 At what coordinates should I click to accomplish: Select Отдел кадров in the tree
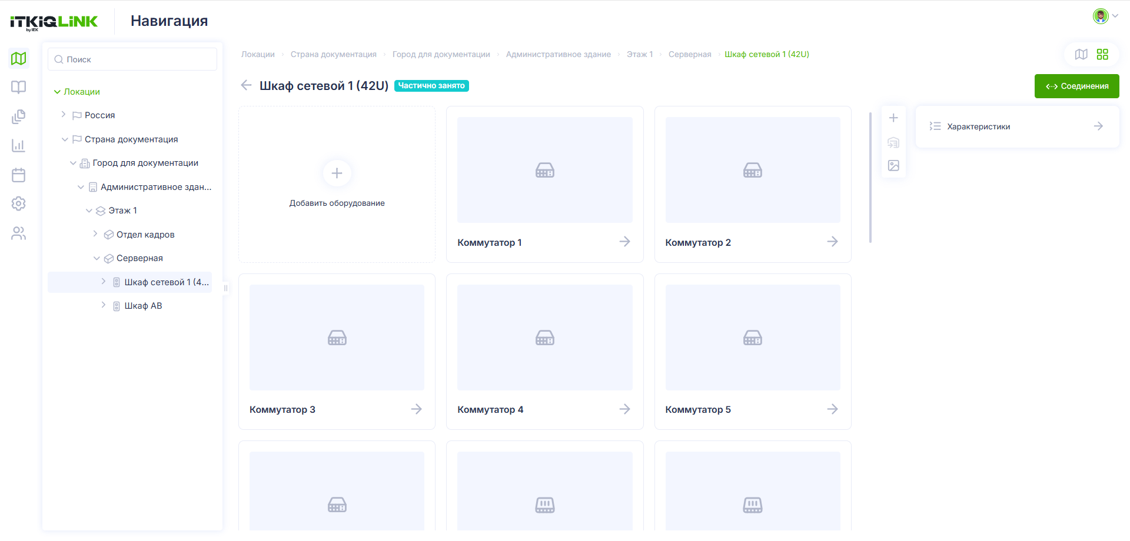click(145, 235)
